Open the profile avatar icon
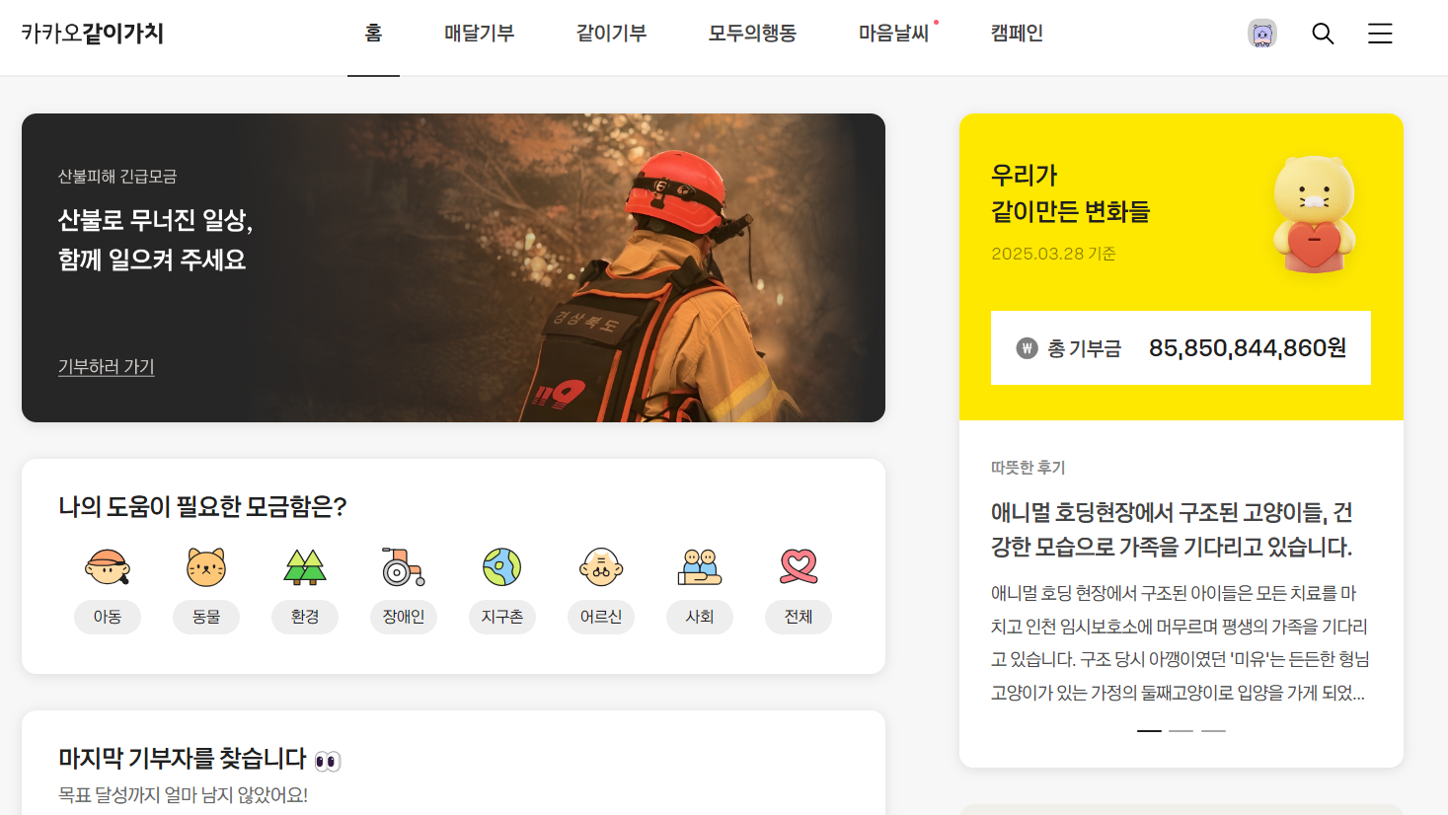The height and width of the screenshot is (815, 1448). (x=1262, y=33)
